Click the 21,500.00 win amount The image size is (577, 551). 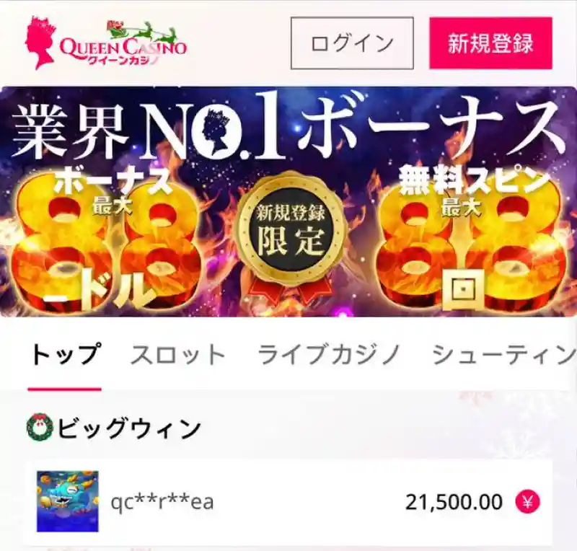[454, 502]
